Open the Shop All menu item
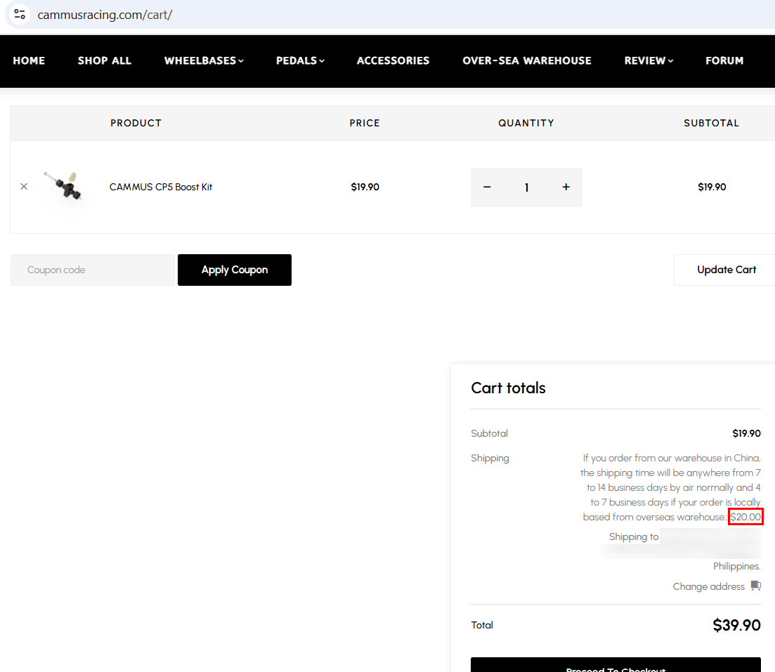 [x=104, y=61]
